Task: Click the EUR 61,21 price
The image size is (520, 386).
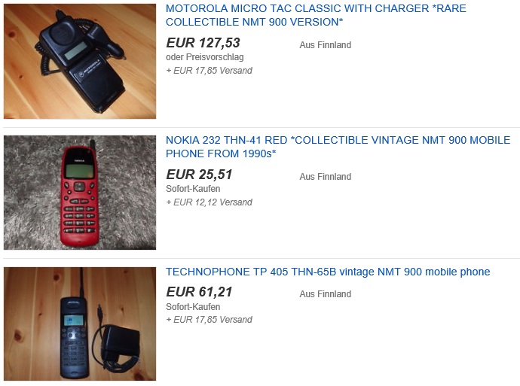Action: 199,292
